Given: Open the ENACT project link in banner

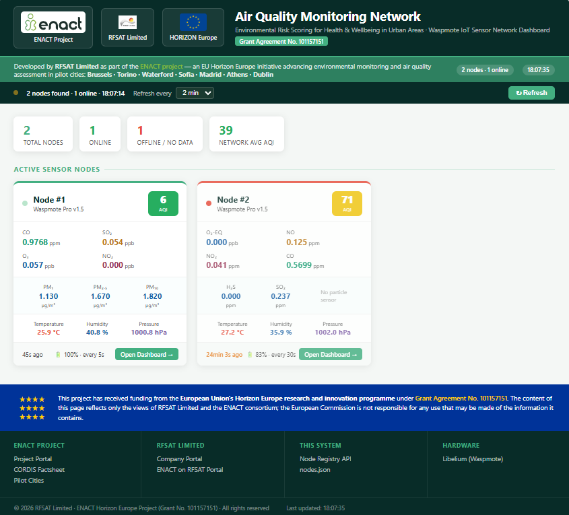Looking at the screenshot, I should click(x=162, y=67).
